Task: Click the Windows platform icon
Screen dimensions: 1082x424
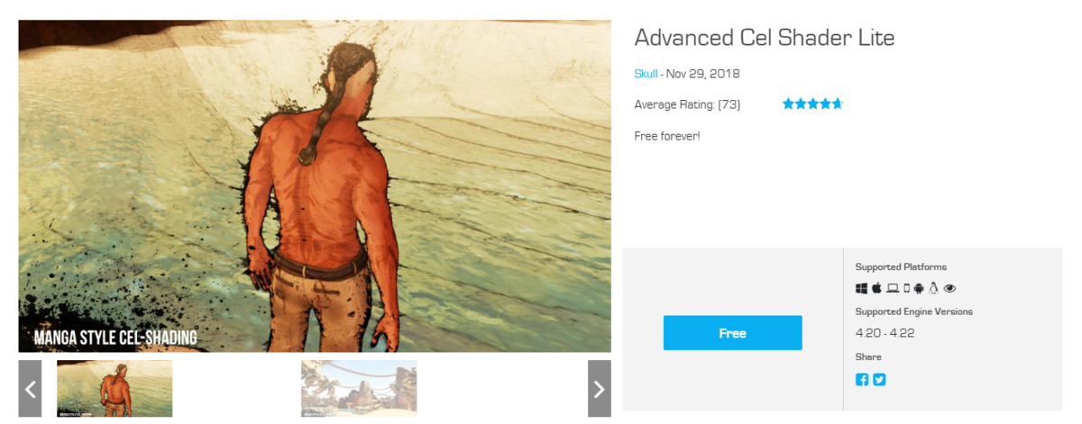Action: (861, 288)
